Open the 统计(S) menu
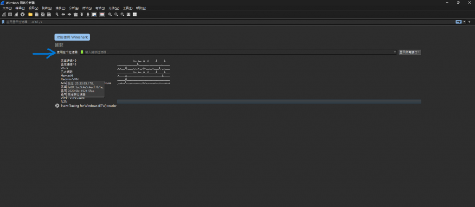475x207 pixels. (x=87, y=8)
